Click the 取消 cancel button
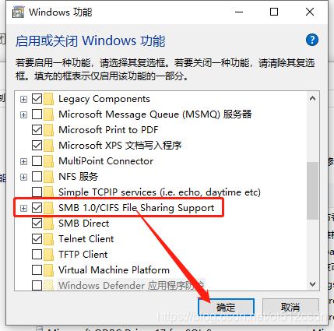334x331 pixels. 290,308
